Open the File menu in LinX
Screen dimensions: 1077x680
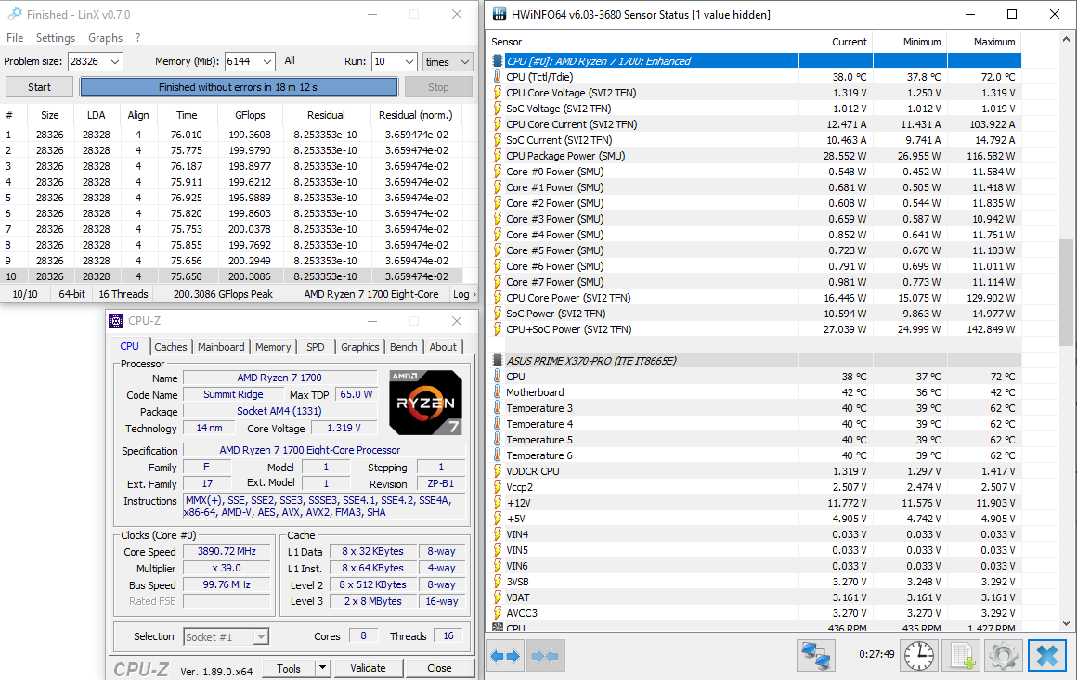pos(15,38)
